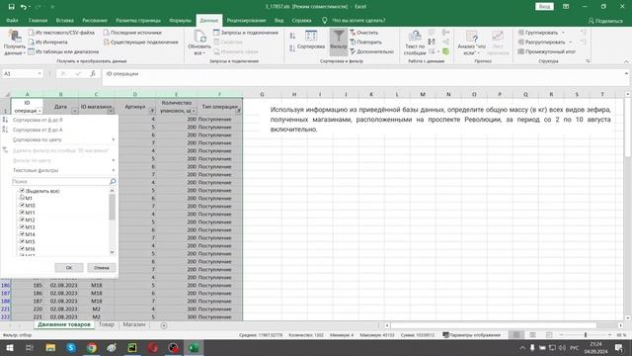Click Промежуточный итог command

(546, 51)
